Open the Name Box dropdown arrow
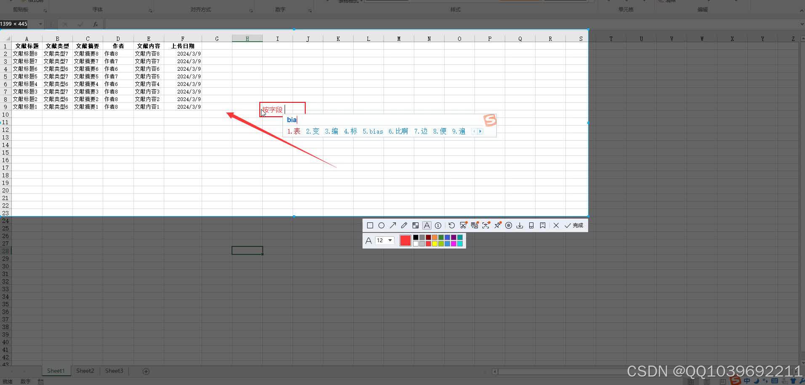This screenshot has height=385, width=805. 40,24
